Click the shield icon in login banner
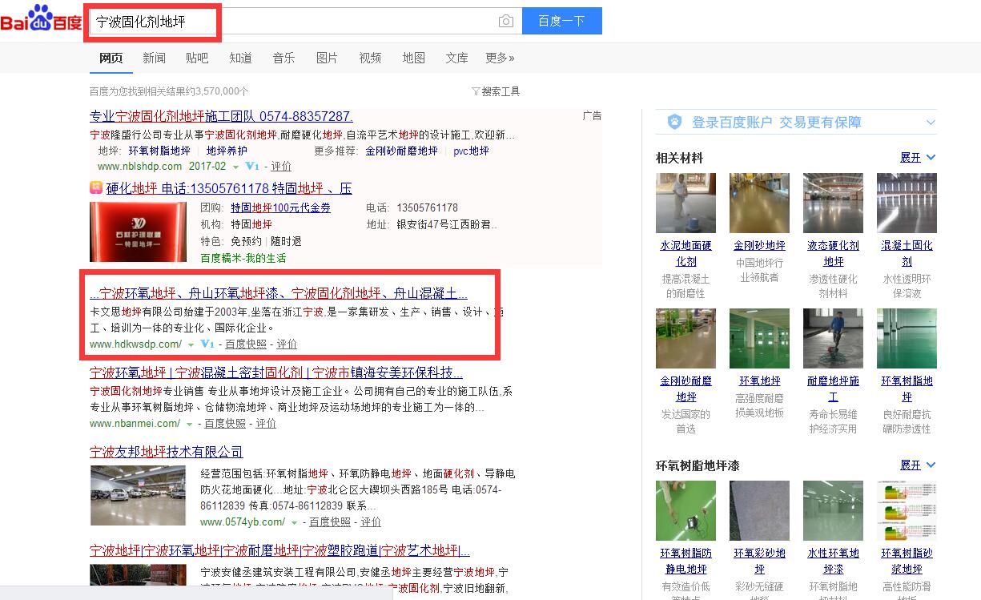The image size is (981, 600). [674, 123]
